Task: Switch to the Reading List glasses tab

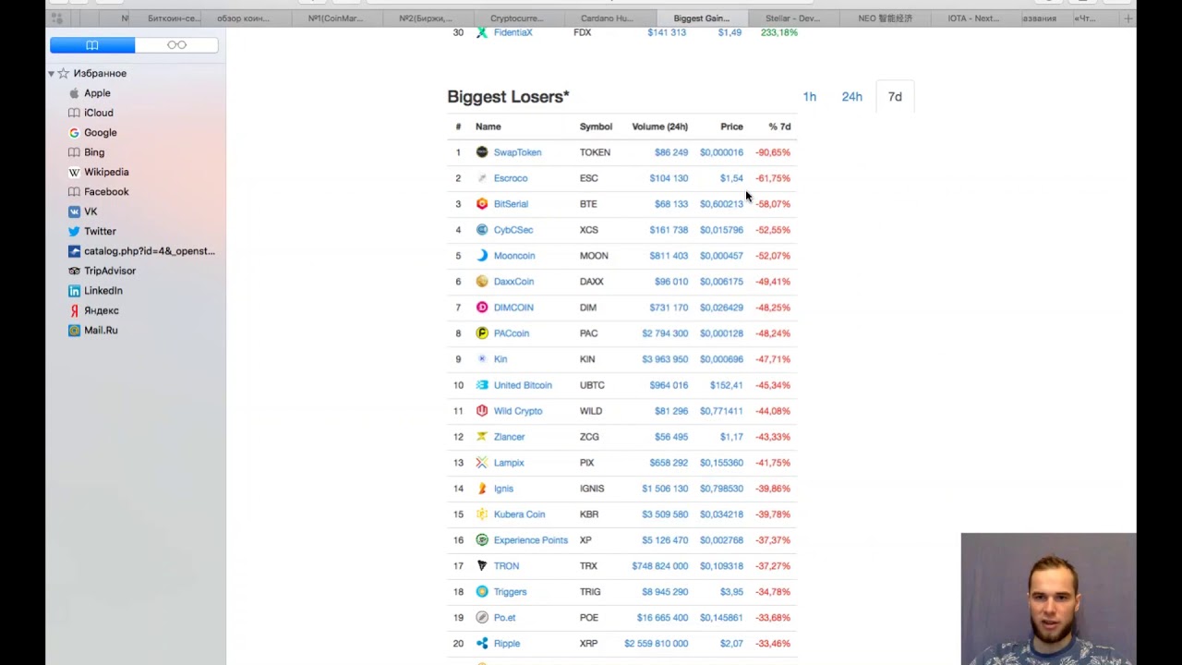Action: 176,45
